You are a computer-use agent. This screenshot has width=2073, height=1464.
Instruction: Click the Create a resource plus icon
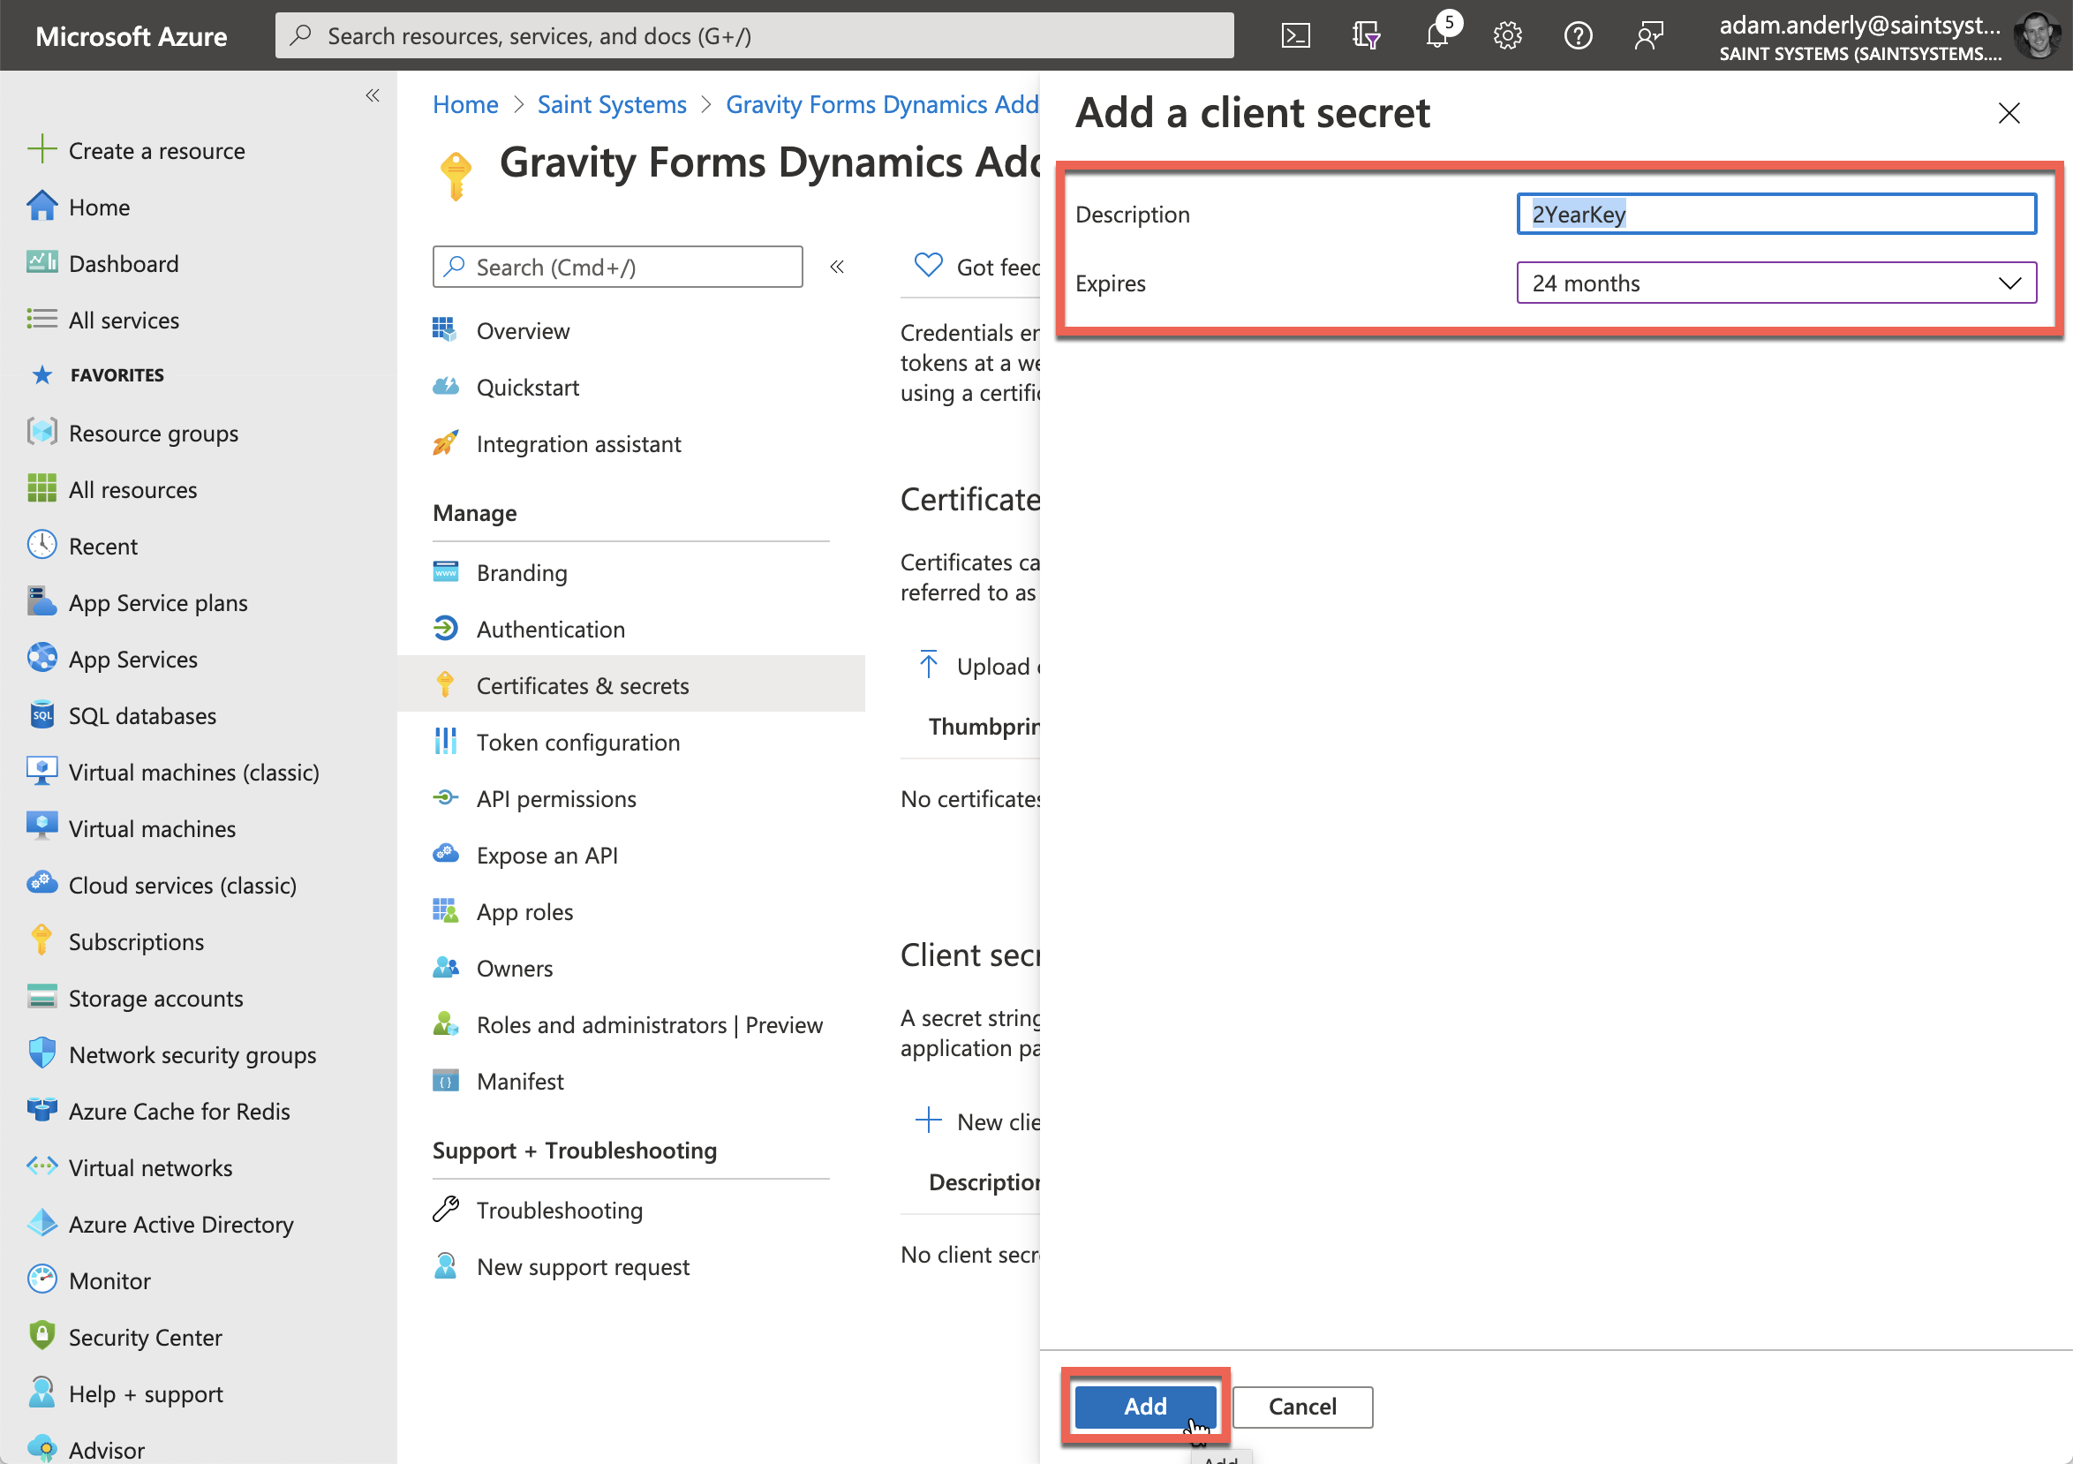(x=41, y=150)
